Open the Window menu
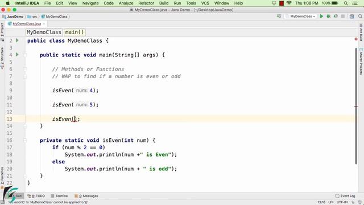This screenshot has width=364, height=205. tap(222, 3)
